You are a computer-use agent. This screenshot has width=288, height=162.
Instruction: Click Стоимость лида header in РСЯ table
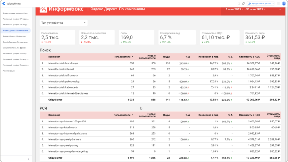coord(273,115)
